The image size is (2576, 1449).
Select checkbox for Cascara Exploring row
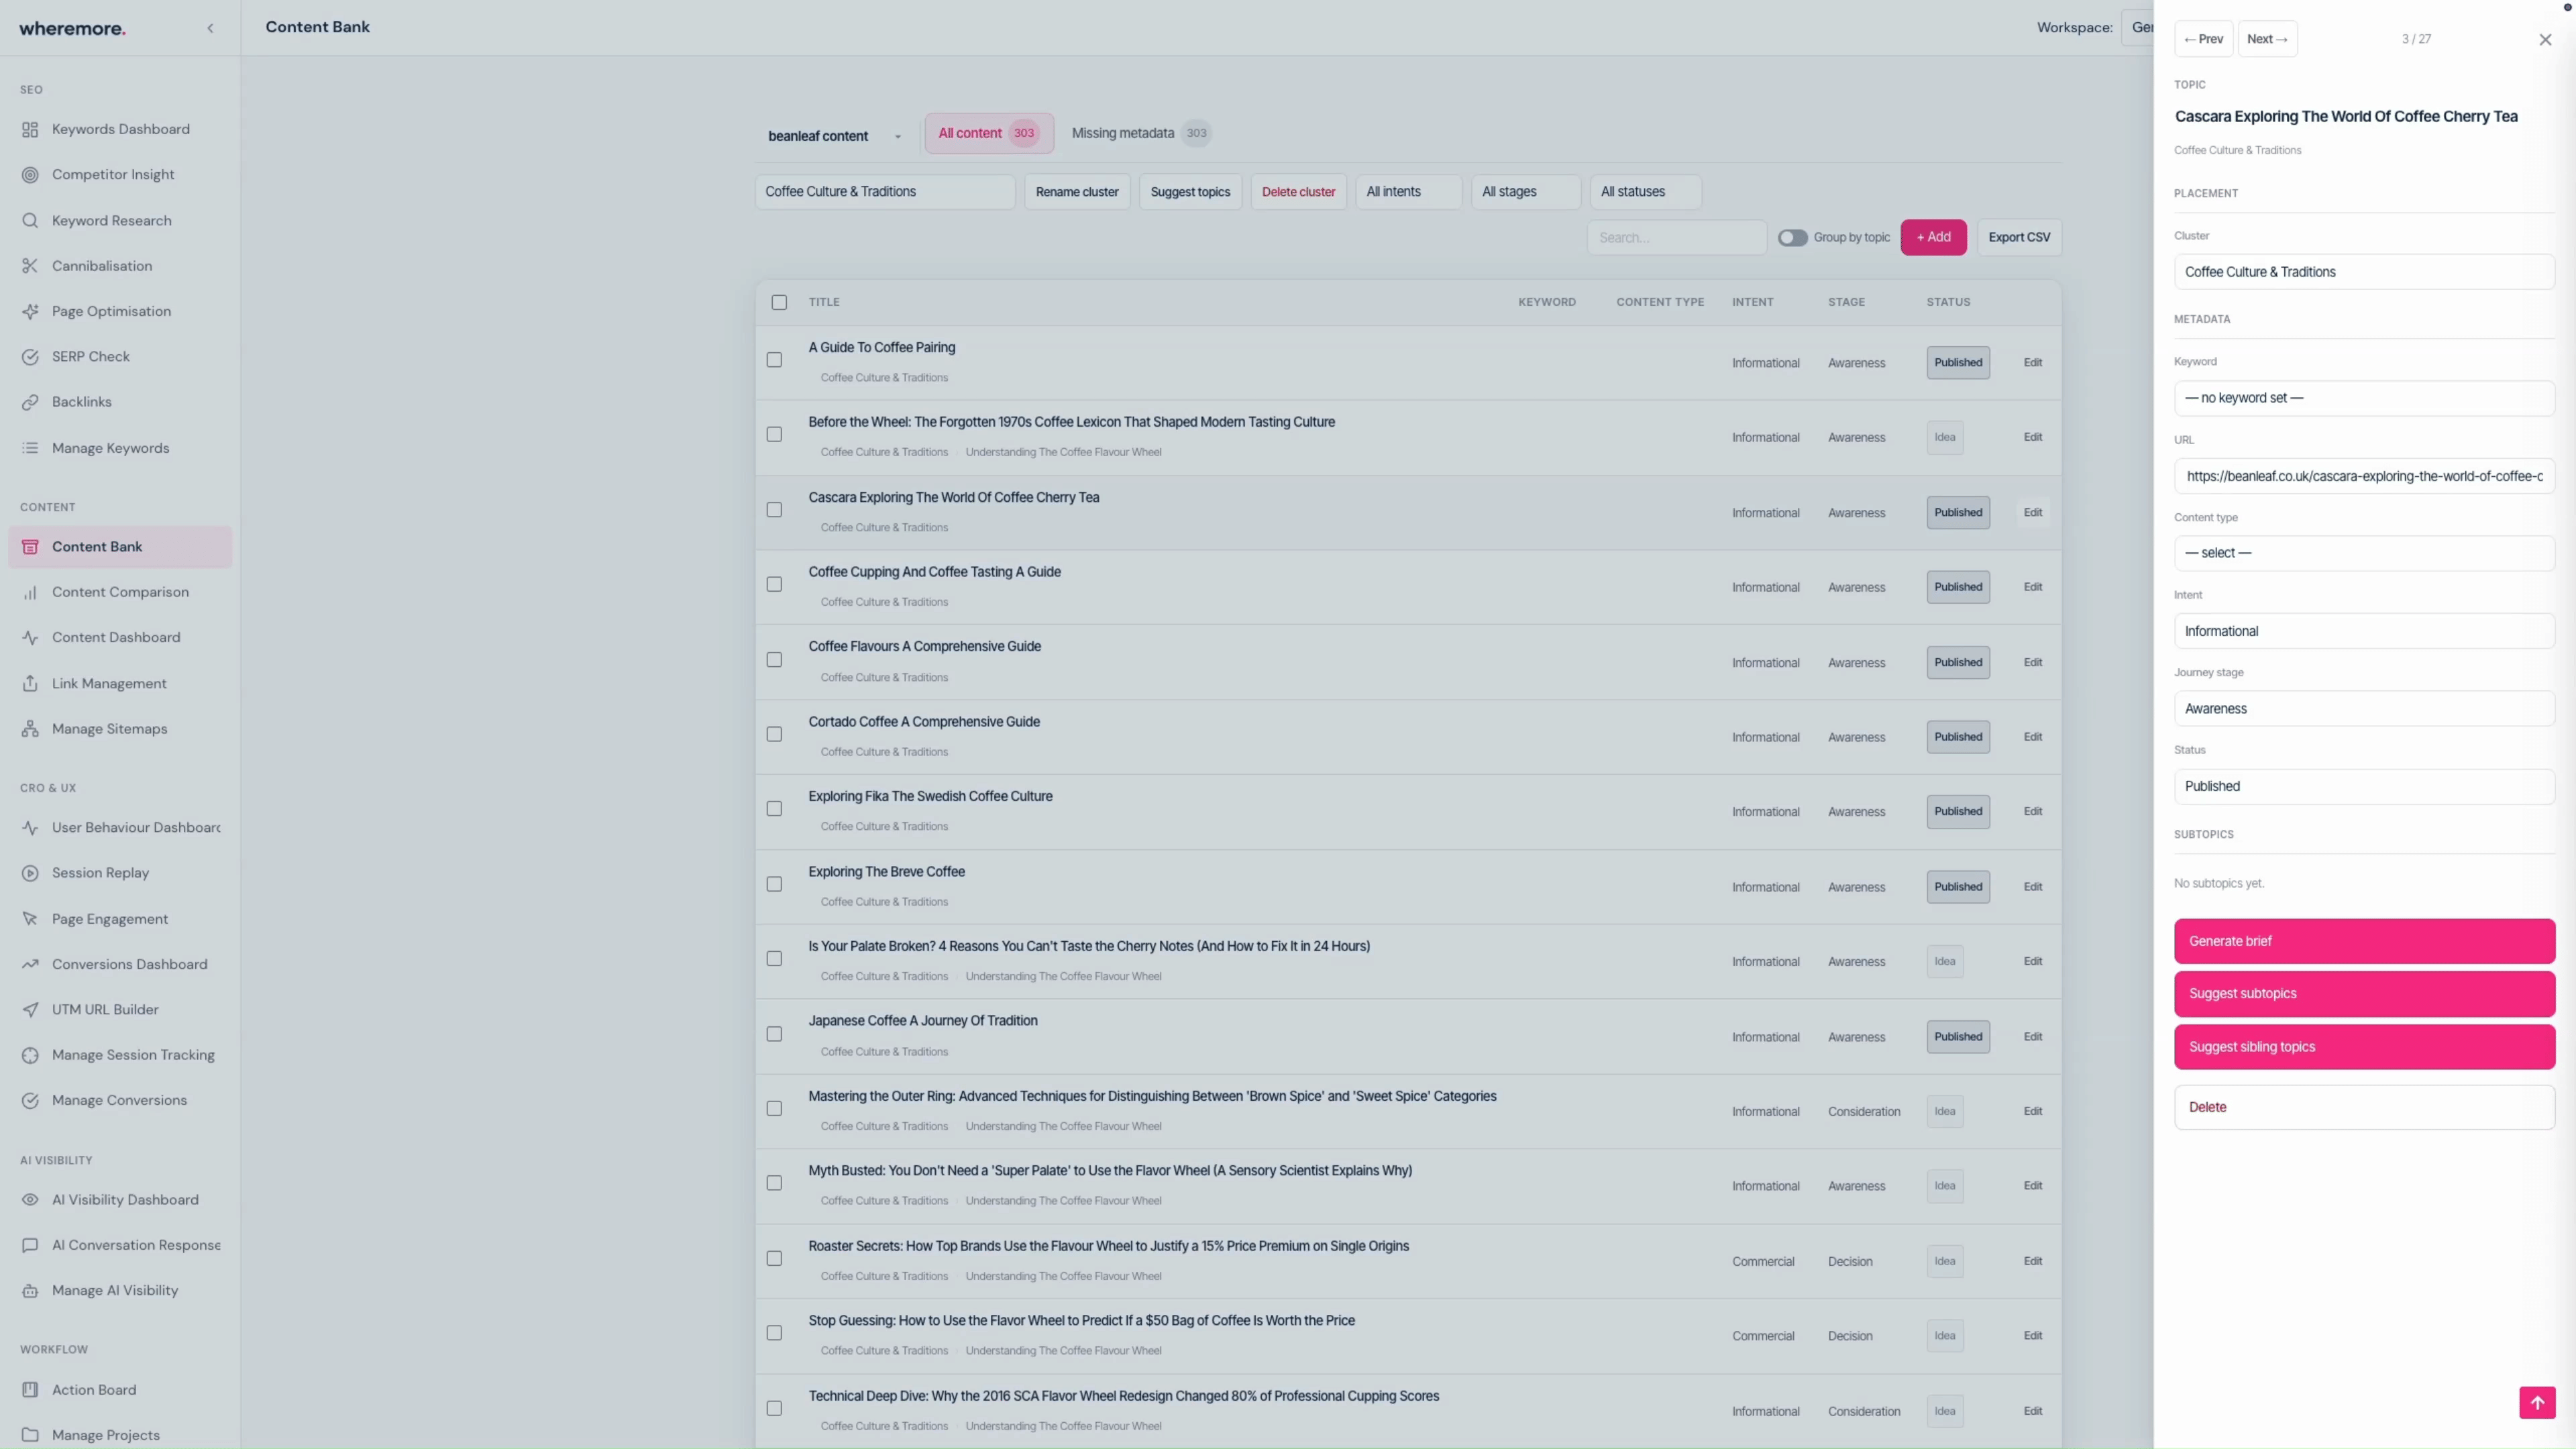coord(774,509)
